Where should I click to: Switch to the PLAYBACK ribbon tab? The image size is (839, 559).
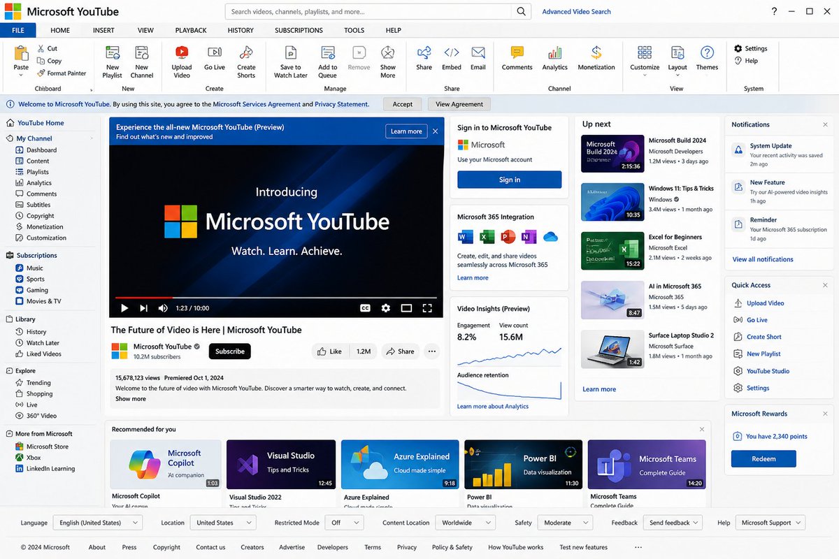tap(191, 30)
